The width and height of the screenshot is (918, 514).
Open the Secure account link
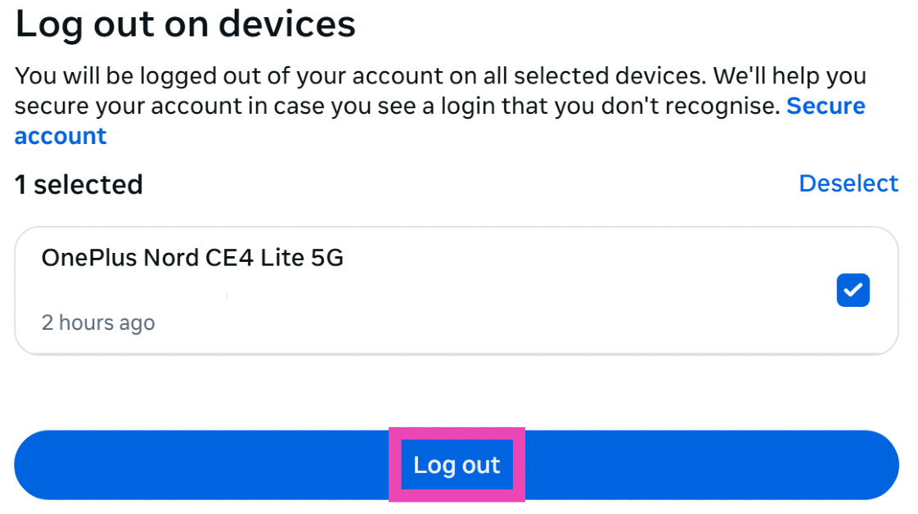coord(825,106)
